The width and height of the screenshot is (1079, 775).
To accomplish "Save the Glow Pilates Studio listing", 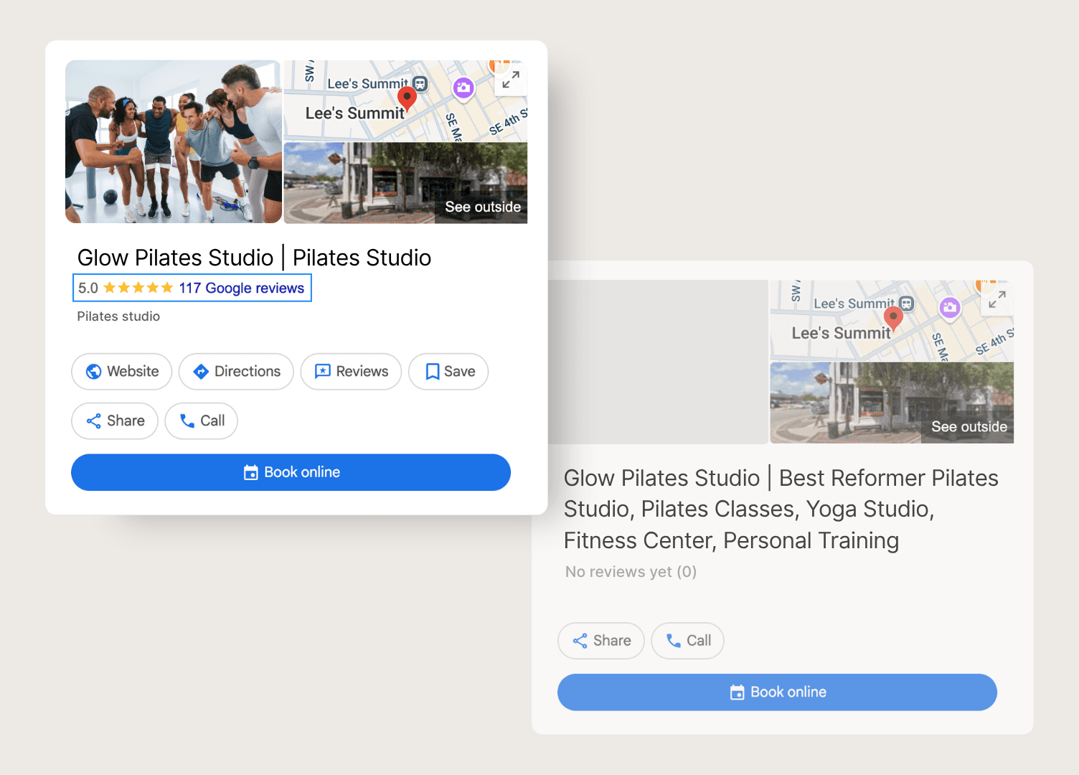I will tap(448, 372).
